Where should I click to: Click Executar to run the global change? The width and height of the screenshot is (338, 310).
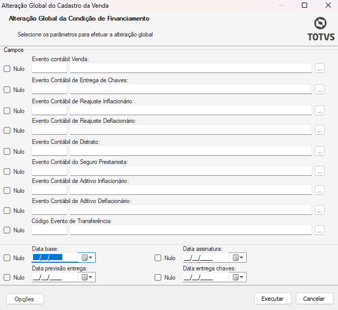coord(273,299)
